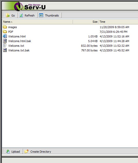
Task: Select the Welcome.html.bak file name
Action: 20,41
